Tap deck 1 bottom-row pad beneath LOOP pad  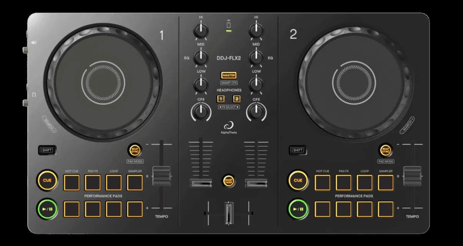(113, 209)
